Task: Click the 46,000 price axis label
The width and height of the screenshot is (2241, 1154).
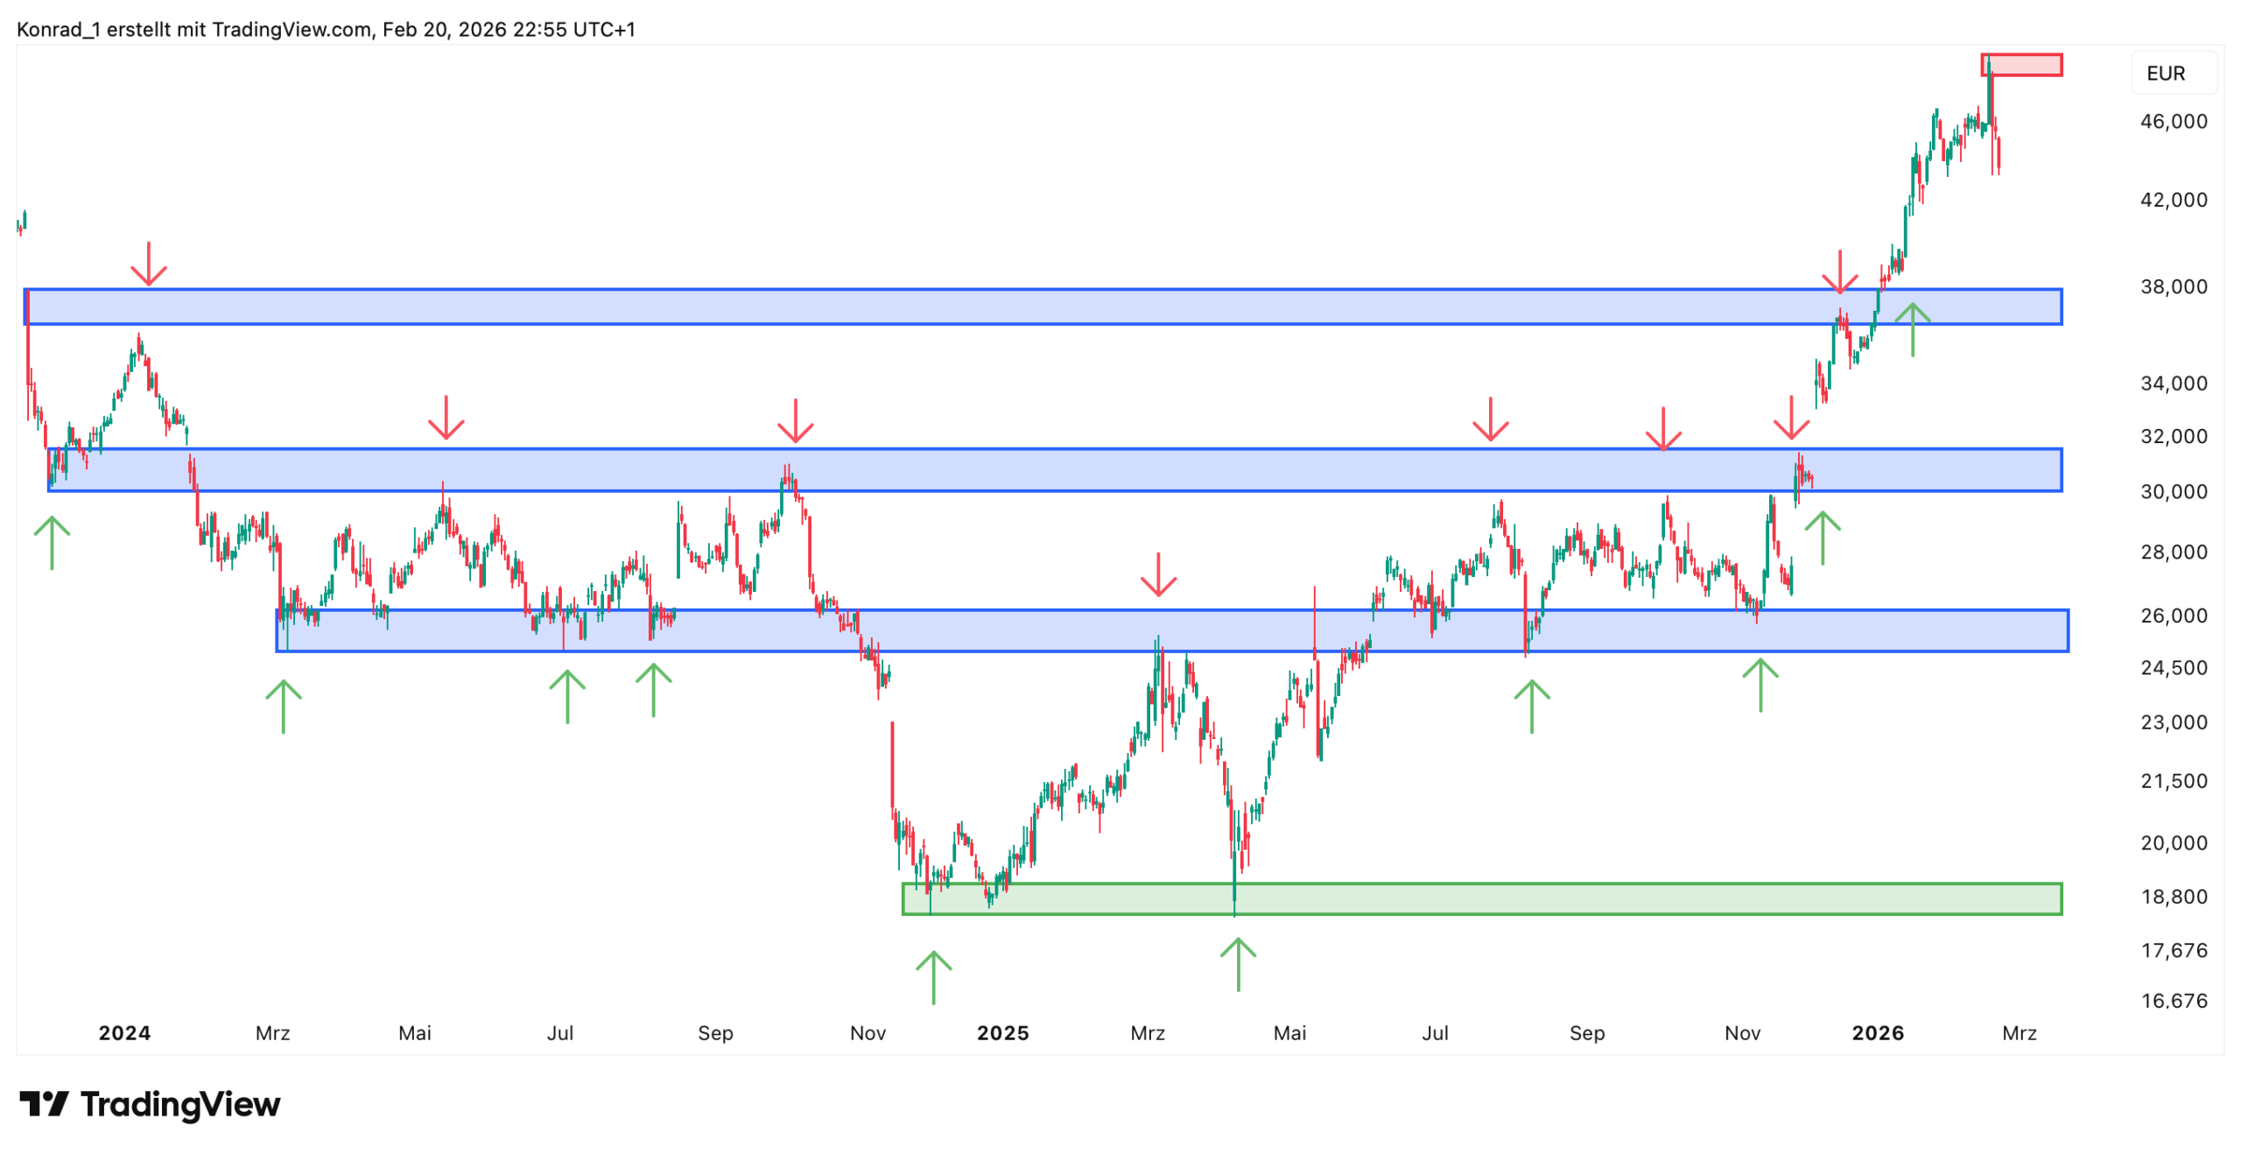Action: [2174, 122]
